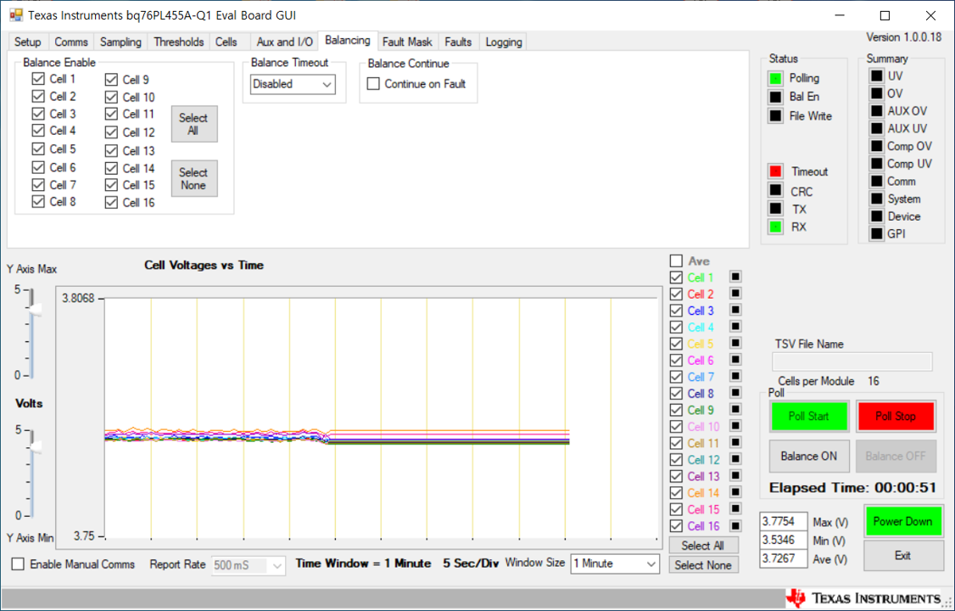Click the Polling status indicator light

775,79
